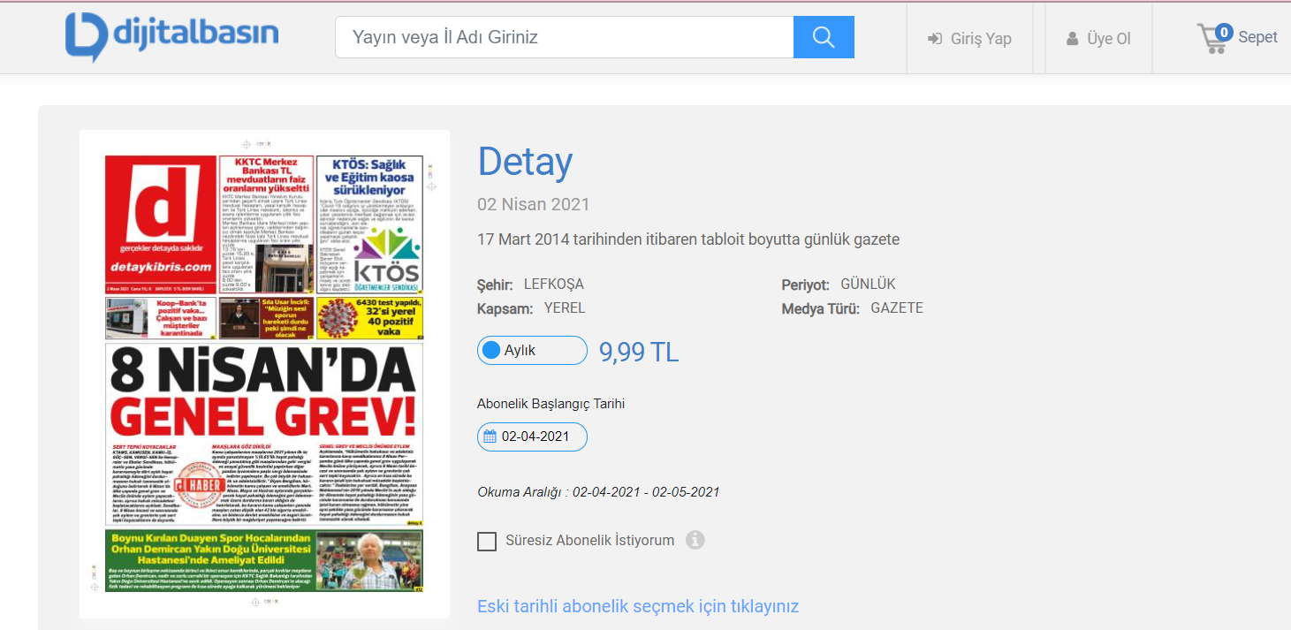Screen dimensions: 1291x630
Task: Select the Aylık subscription radio option
Action: (x=492, y=351)
